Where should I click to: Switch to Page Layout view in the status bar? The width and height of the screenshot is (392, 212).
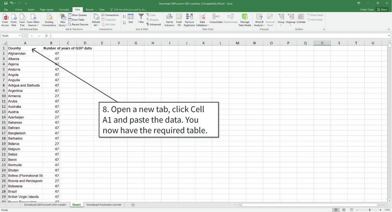click(x=344, y=210)
